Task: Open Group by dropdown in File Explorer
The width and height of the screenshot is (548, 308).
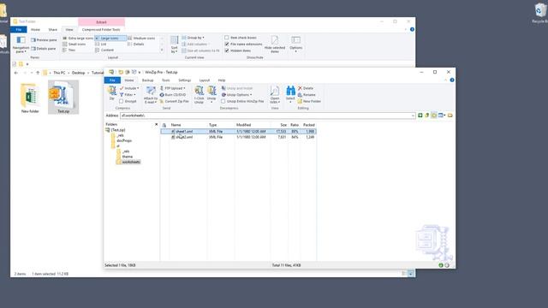Action: [193, 38]
